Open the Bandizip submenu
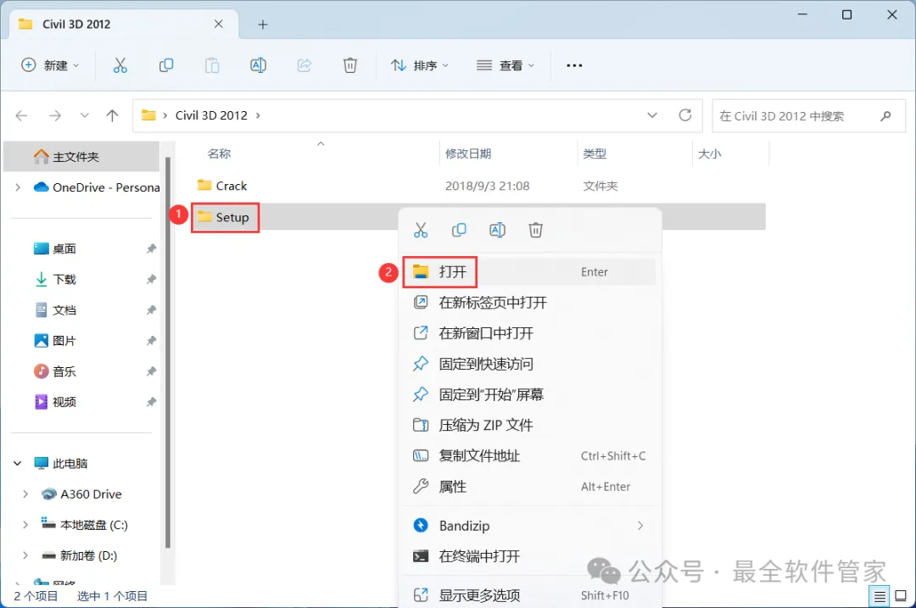This screenshot has height=608, width=916. pos(530,526)
